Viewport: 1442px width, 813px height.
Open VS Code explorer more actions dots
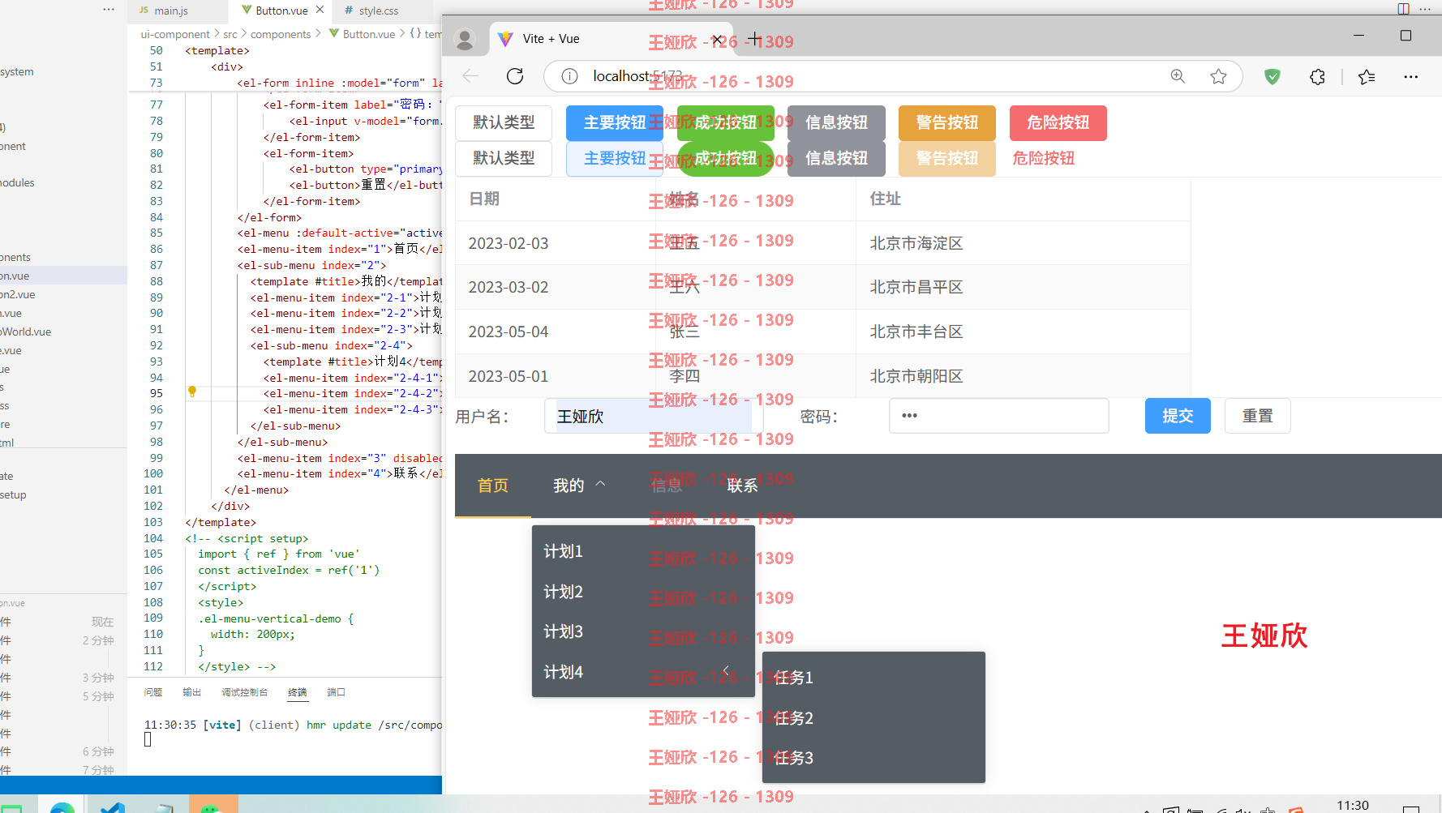click(109, 10)
